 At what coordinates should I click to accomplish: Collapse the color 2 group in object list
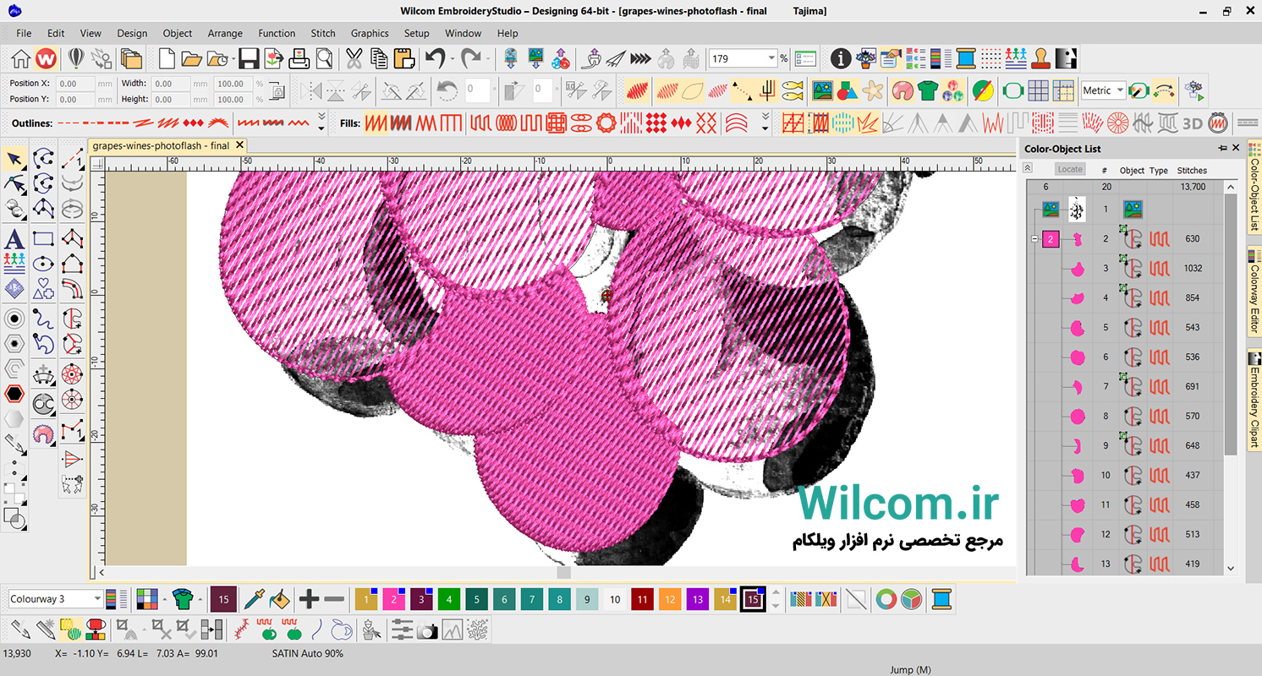[x=1034, y=239]
